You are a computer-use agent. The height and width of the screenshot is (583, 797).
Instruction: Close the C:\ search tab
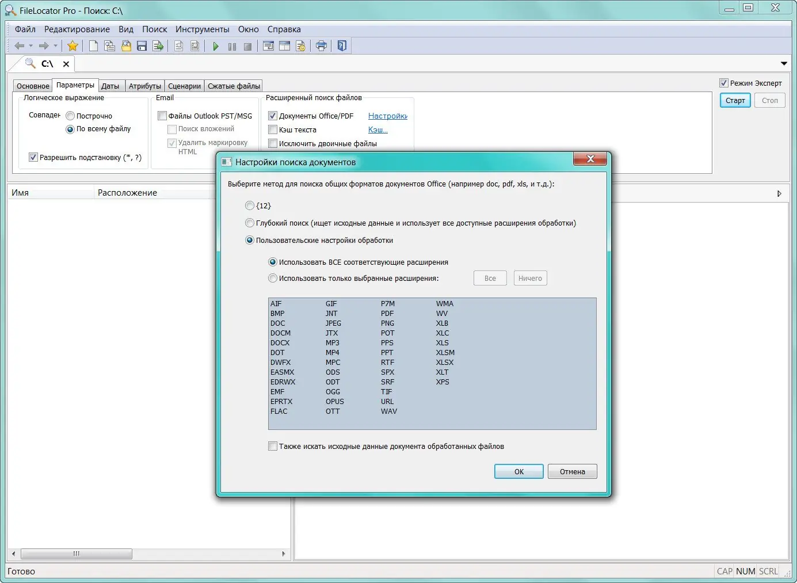pos(66,64)
